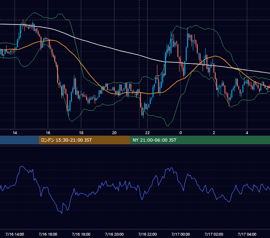Click the hour 22 axis label
Screen dimensions: 270x238
147,133
